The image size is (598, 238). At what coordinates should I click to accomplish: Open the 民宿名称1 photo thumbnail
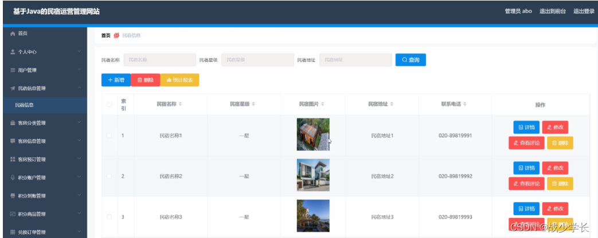point(313,134)
